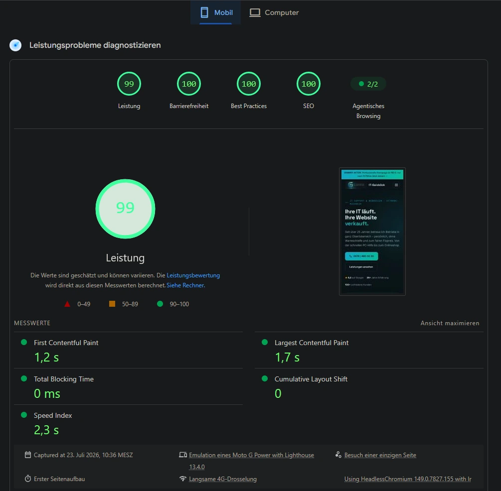Open the page screenshot thumbnail
The height and width of the screenshot is (491, 501).
tap(372, 232)
